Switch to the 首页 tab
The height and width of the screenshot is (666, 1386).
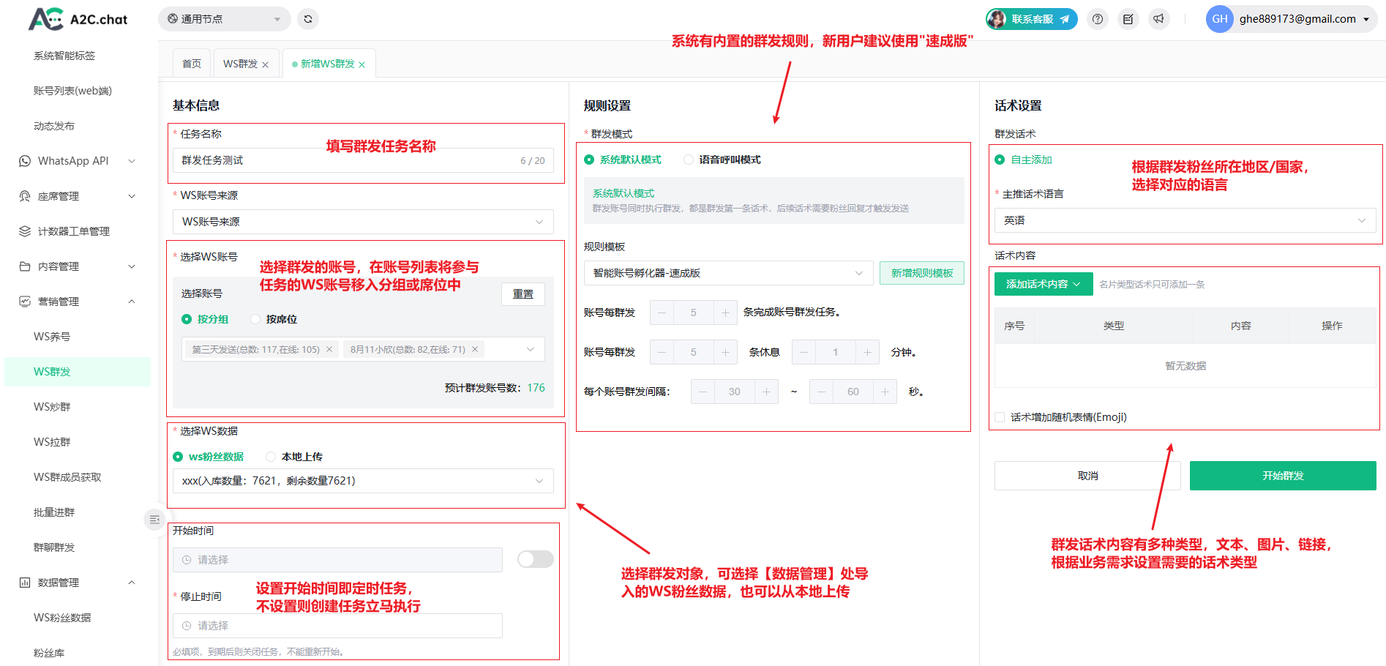[x=192, y=64]
